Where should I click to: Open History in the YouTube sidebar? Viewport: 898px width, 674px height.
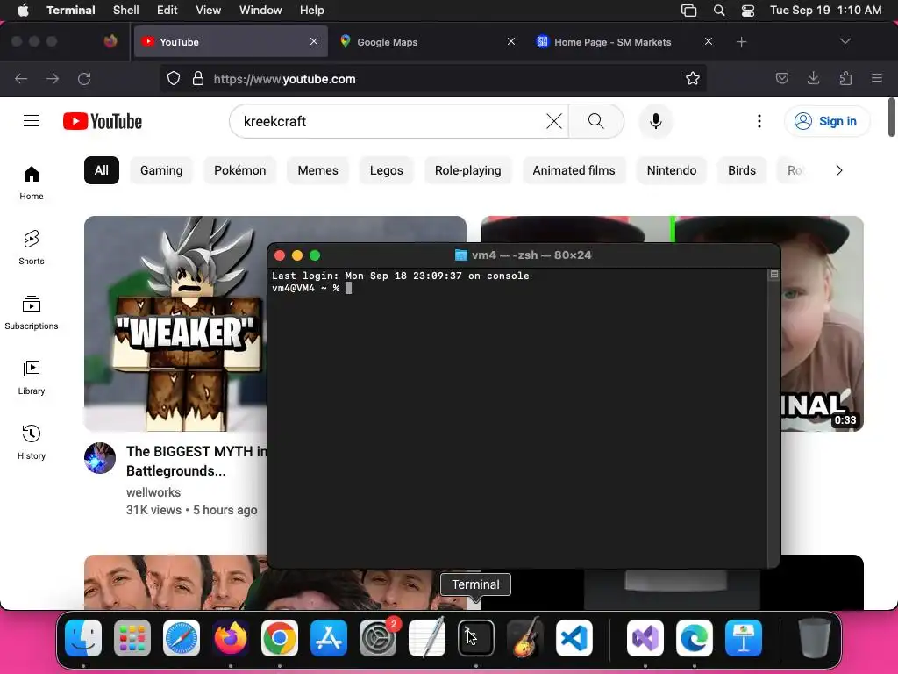point(32,442)
